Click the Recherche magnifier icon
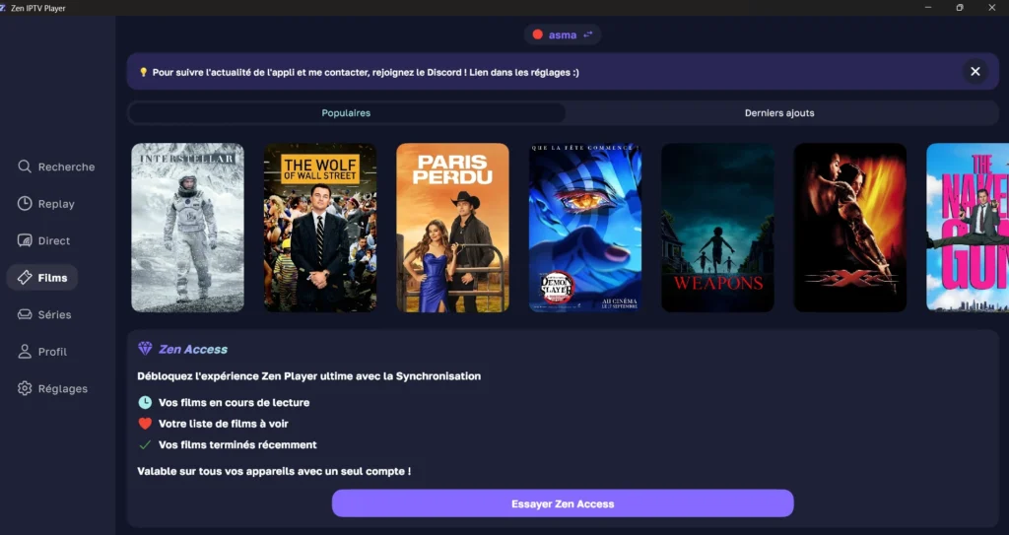This screenshot has height=535, width=1009. 25,167
